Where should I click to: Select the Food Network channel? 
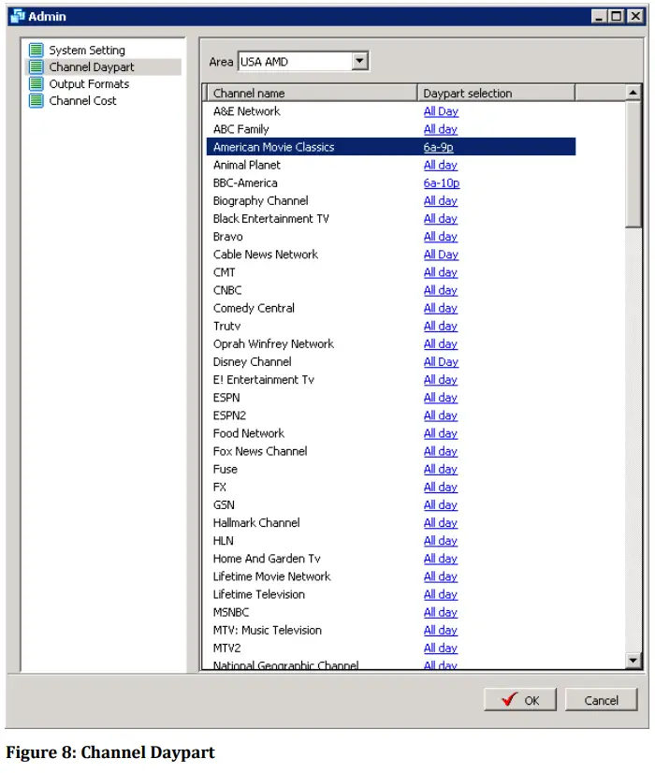248,433
